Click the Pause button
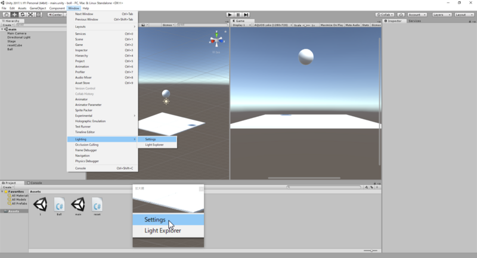477x258 pixels. [238, 14]
